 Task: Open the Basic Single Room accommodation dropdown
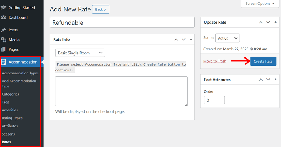(80, 53)
